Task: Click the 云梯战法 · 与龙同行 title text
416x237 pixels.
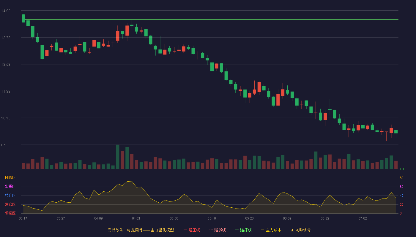Action: 125,230
